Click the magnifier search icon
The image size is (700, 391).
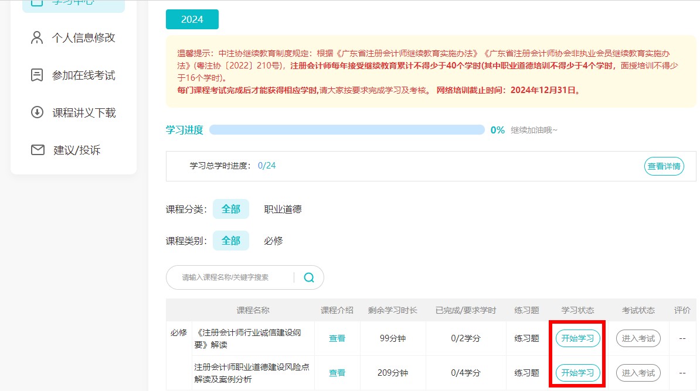(308, 277)
